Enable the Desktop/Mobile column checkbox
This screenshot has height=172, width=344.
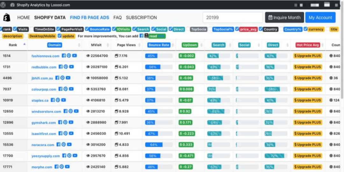26,36
